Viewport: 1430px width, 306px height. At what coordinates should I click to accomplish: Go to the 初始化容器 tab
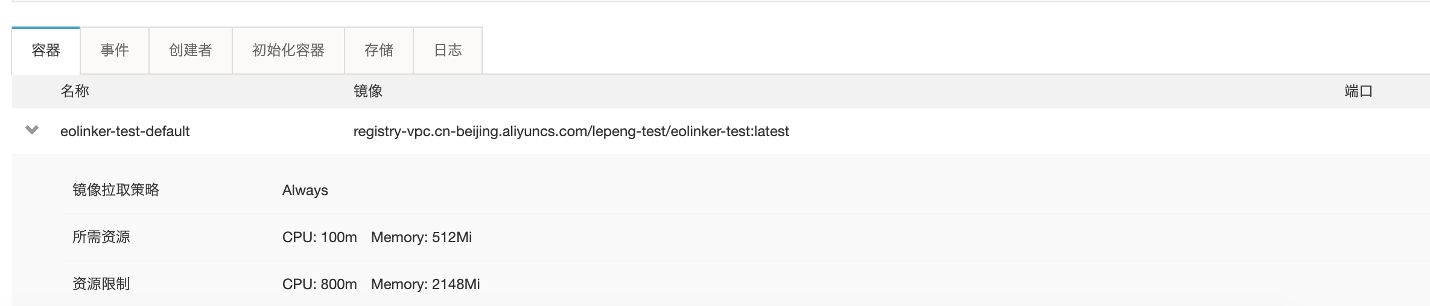click(288, 50)
